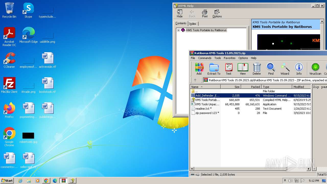Click the 5:12 PM clock in taskbar

coord(314,181)
